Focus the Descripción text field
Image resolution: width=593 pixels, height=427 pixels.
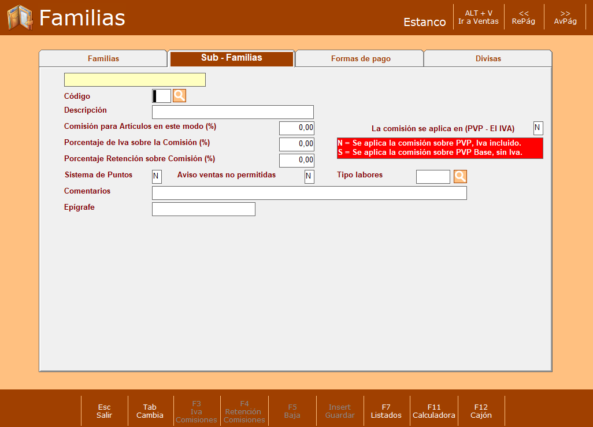click(x=232, y=112)
